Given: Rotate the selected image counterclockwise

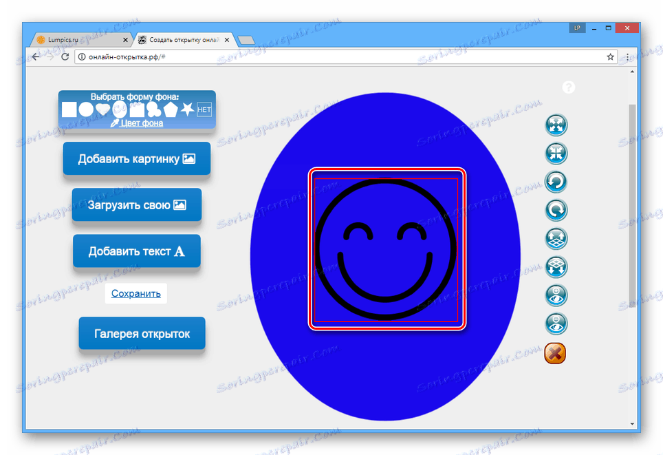Looking at the screenshot, I should [556, 182].
